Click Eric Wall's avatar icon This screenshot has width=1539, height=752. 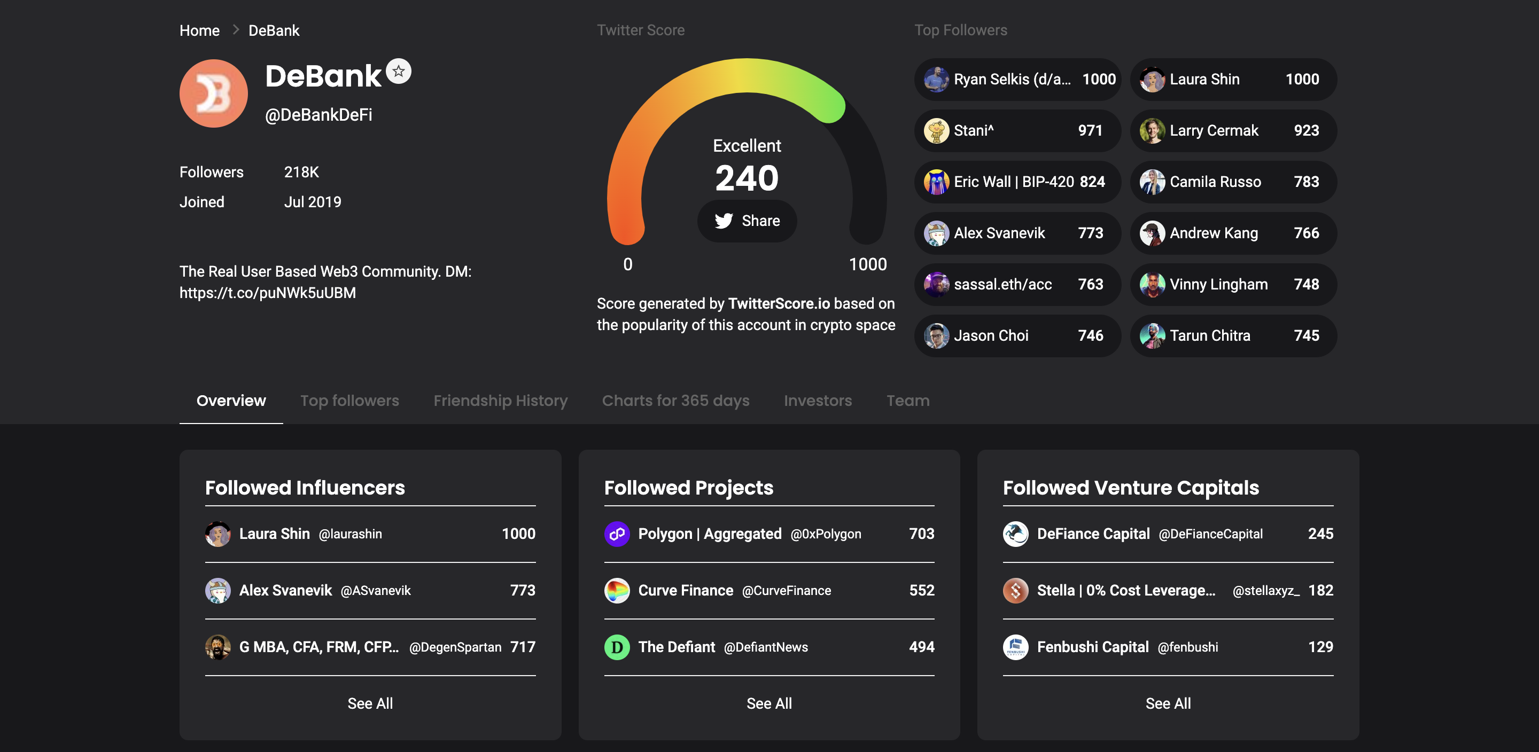click(936, 182)
